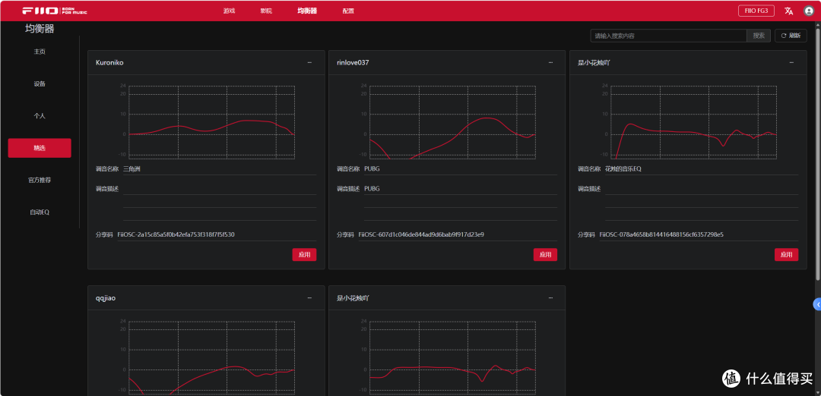821x396 pixels.
Task: Click the FiiO logo in header
Action: coord(55,11)
